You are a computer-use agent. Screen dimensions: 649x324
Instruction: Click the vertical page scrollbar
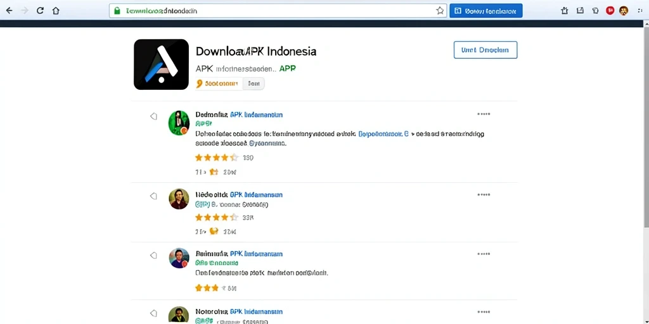click(x=646, y=127)
